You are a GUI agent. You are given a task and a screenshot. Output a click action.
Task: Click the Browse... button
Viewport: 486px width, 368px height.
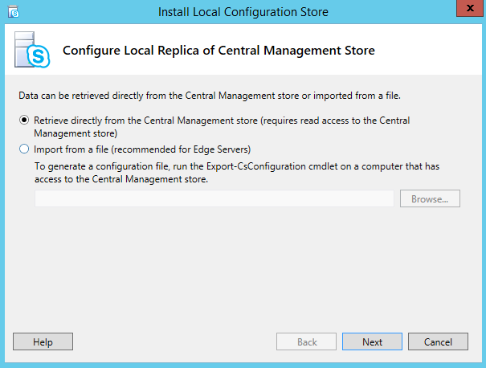(x=430, y=198)
